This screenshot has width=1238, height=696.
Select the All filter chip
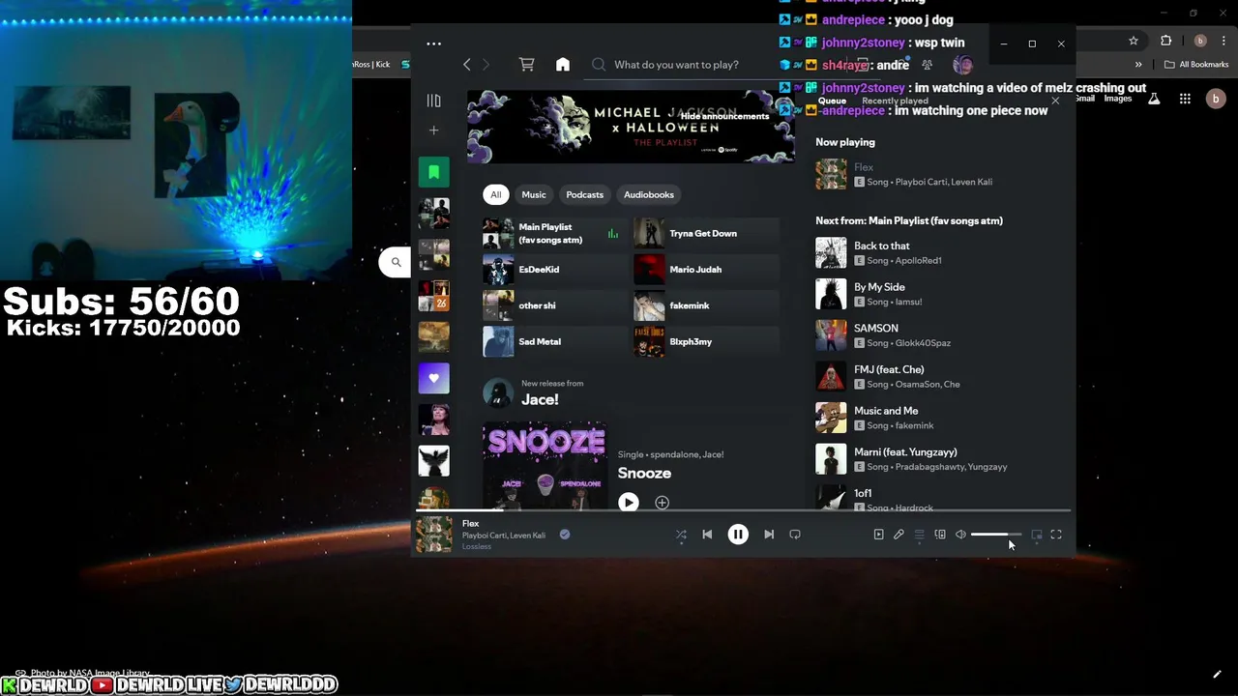495,194
